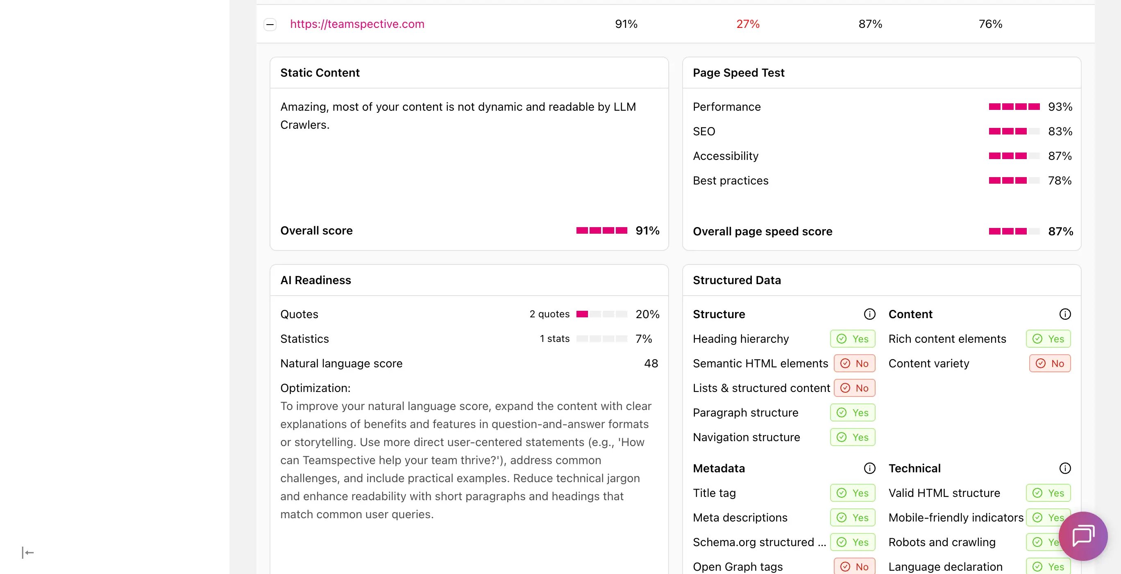Click the Performance 93% score bar
This screenshot has height=574, width=1121.
click(x=1014, y=107)
